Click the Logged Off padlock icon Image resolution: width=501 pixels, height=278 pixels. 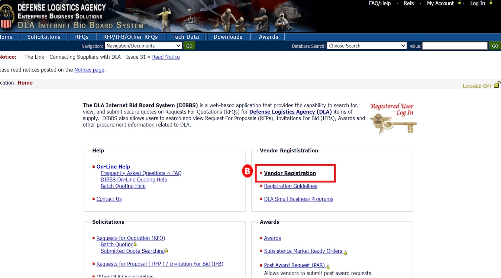pyautogui.click(x=497, y=85)
